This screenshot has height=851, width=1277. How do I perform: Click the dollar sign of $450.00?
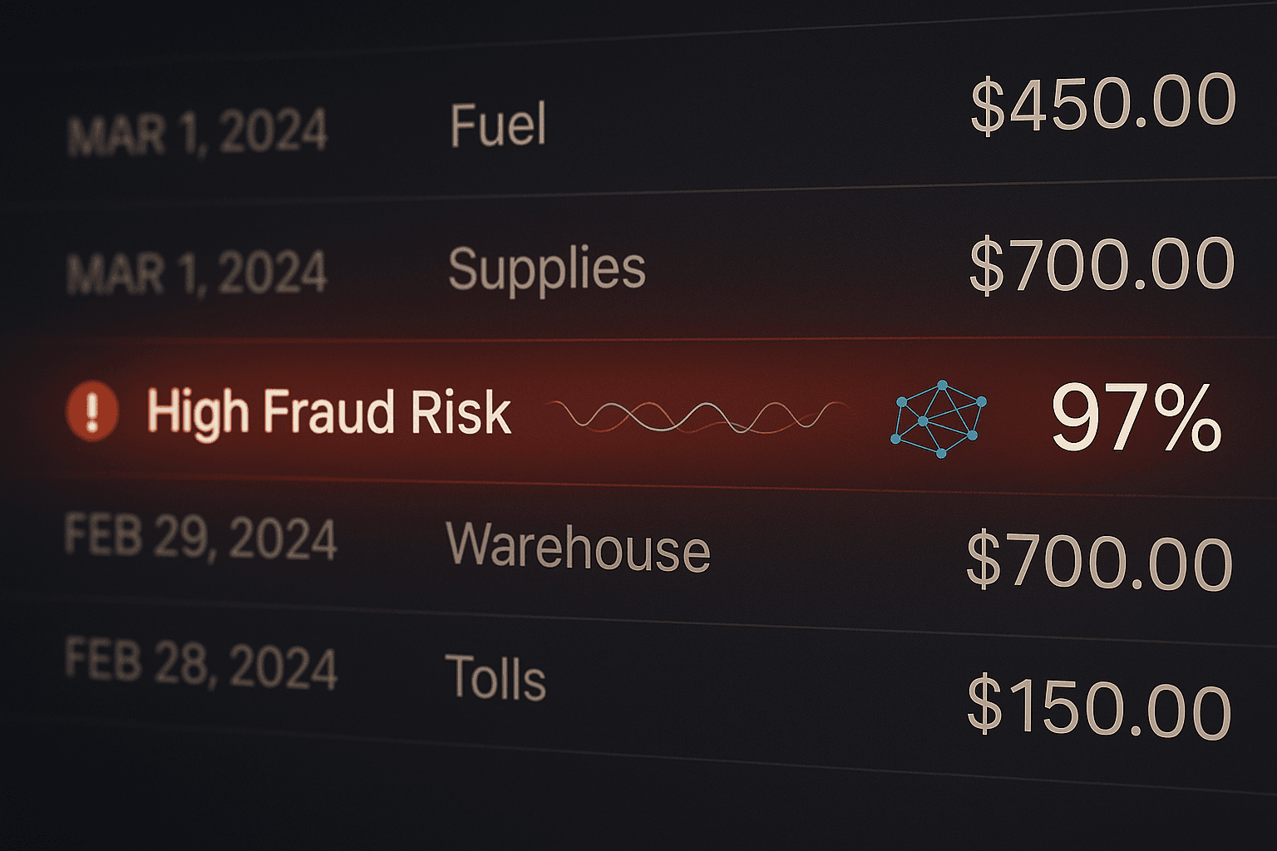pos(987,105)
